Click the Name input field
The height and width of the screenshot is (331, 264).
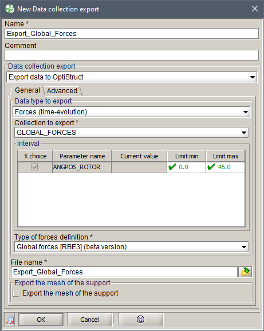132,34
